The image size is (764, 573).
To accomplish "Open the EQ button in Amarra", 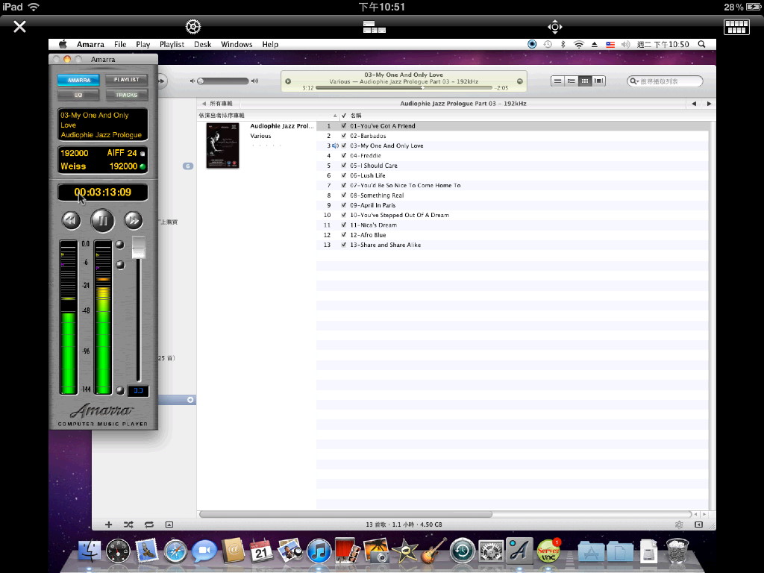I will click(x=78, y=95).
